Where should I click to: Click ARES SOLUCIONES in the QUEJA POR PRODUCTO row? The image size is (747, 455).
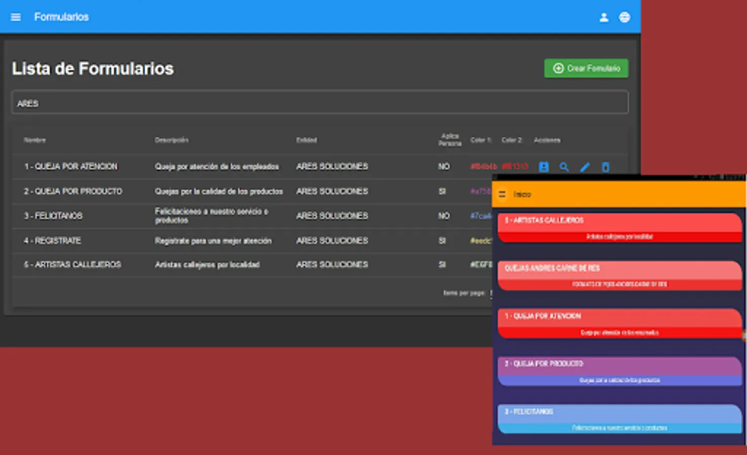click(x=332, y=191)
